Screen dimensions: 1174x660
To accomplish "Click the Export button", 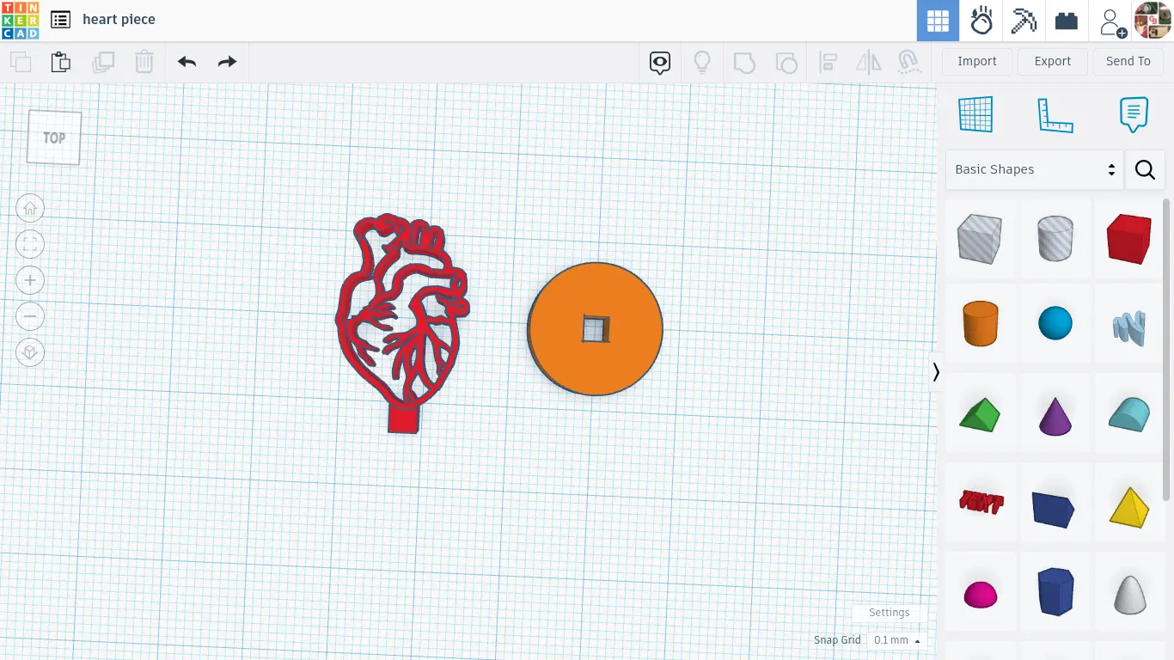I will coord(1052,61).
